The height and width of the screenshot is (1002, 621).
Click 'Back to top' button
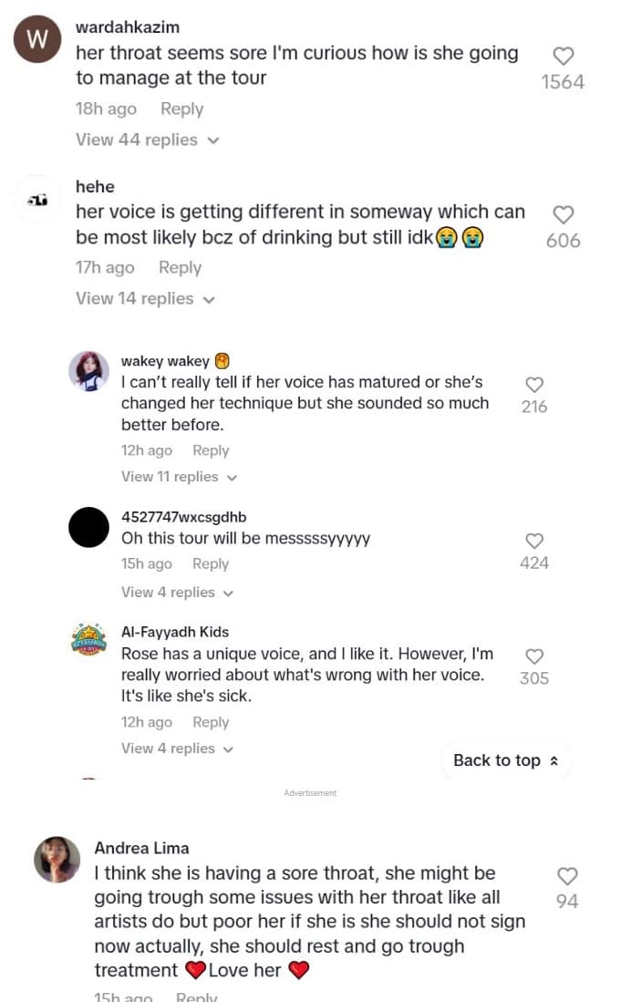[505, 760]
